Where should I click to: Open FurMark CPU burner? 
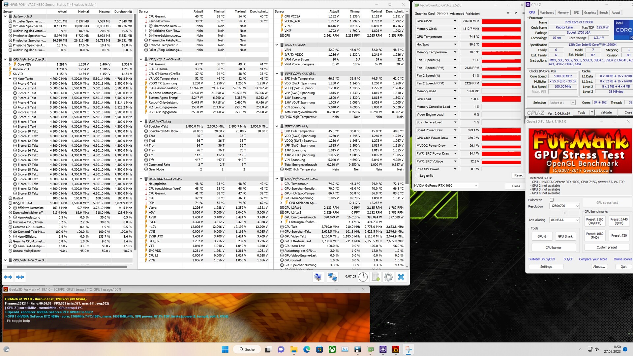[x=553, y=248]
